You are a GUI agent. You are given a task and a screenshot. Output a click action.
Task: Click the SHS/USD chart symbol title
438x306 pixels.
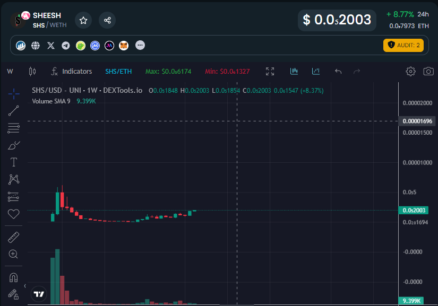(x=87, y=90)
